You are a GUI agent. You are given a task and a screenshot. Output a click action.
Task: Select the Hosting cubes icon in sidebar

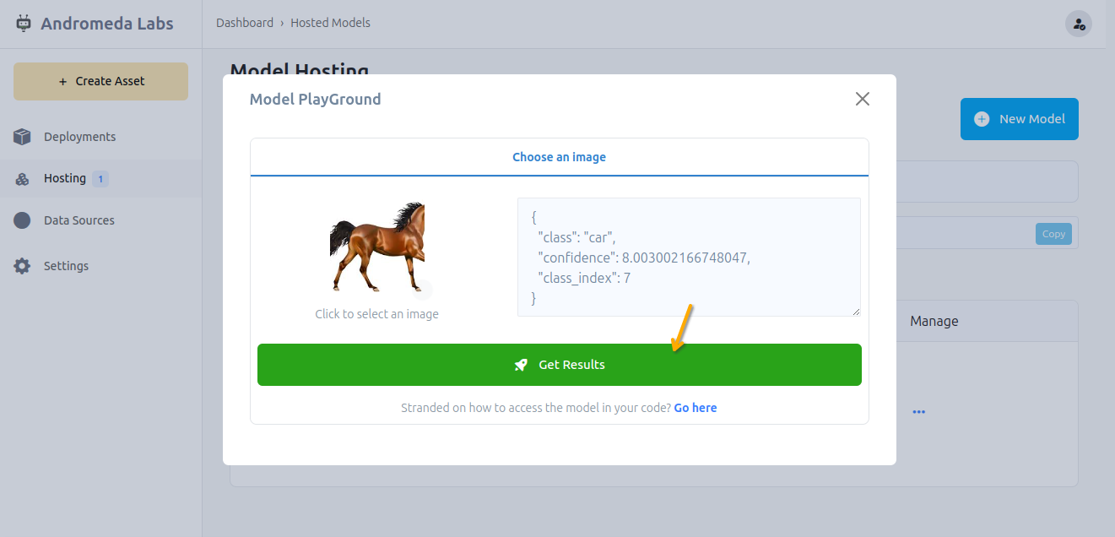22,179
